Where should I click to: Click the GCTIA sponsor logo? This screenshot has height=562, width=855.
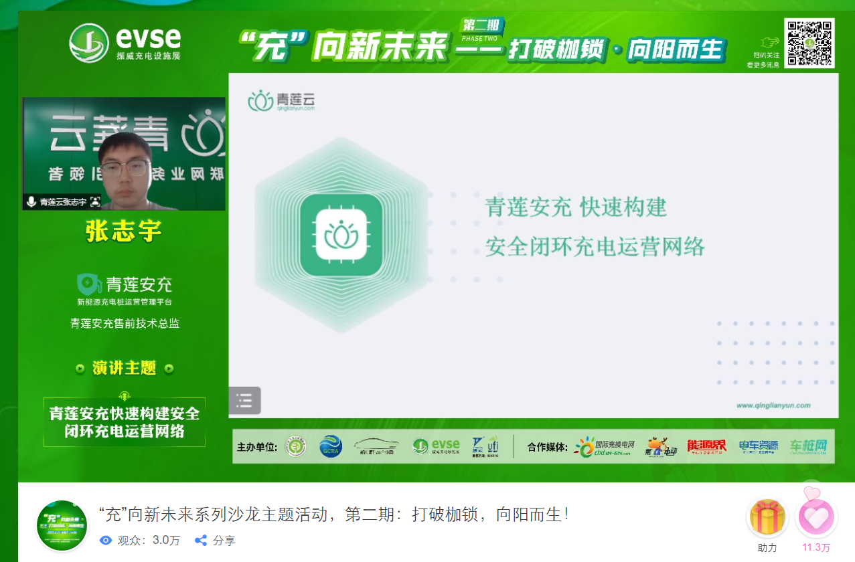pos(331,446)
